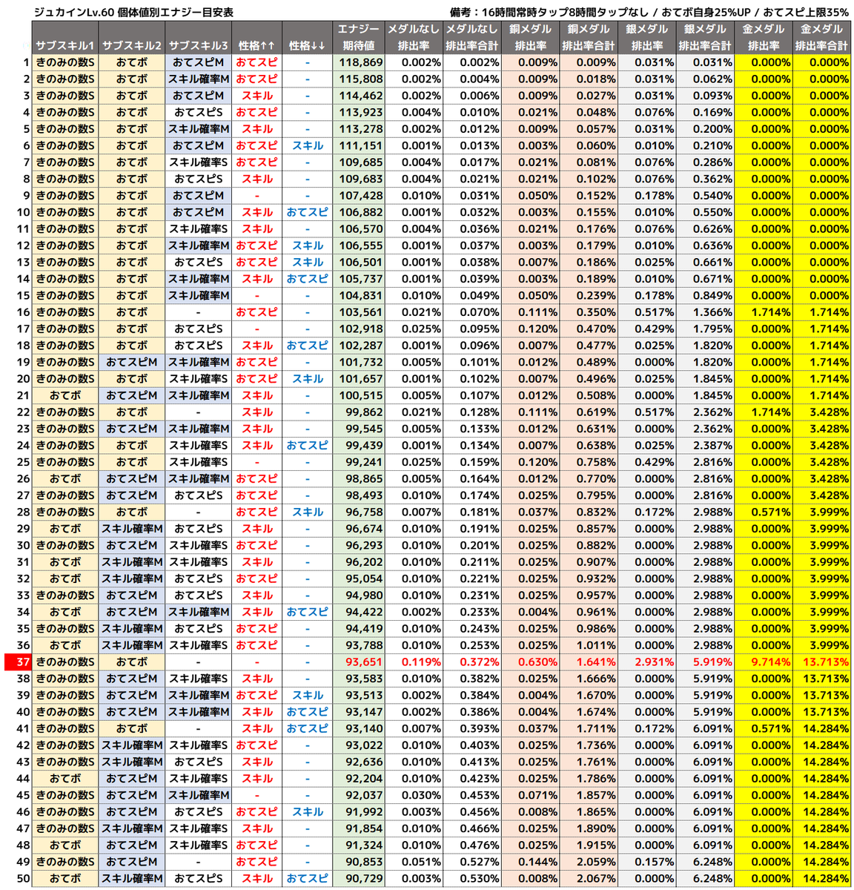Image resolution: width=854 pixels, height=890 pixels.
Task: Click the energy cell 114,462
Action: point(359,96)
